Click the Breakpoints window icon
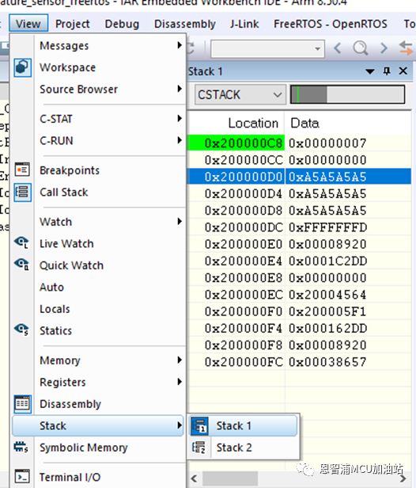The image size is (416, 488). 22,170
